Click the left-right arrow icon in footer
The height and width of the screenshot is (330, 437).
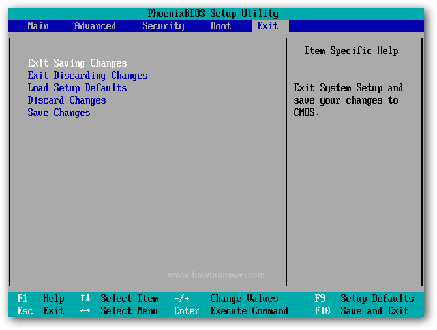coord(85,311)
